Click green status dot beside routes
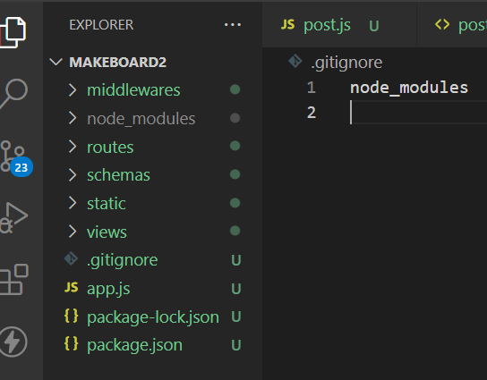 point(235,146)
